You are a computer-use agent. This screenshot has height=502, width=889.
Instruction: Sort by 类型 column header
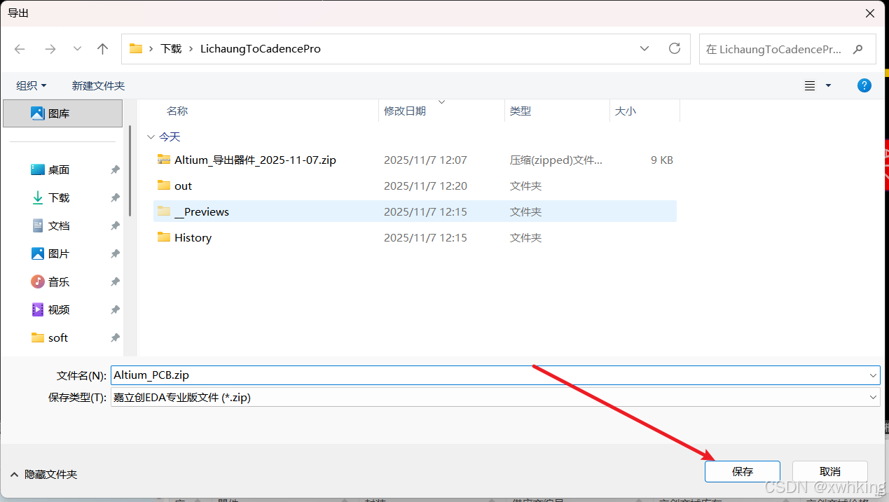[x=521, y=111]
